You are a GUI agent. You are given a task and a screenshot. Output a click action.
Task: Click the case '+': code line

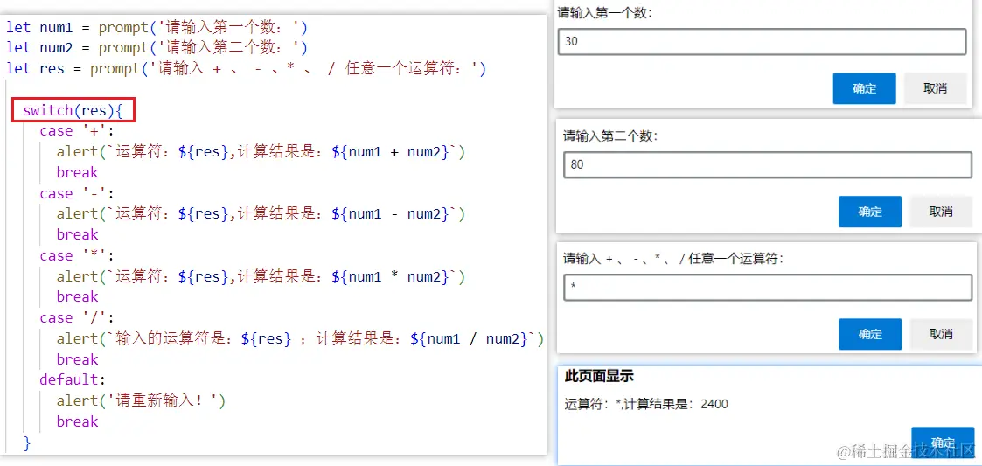(77, 131)
